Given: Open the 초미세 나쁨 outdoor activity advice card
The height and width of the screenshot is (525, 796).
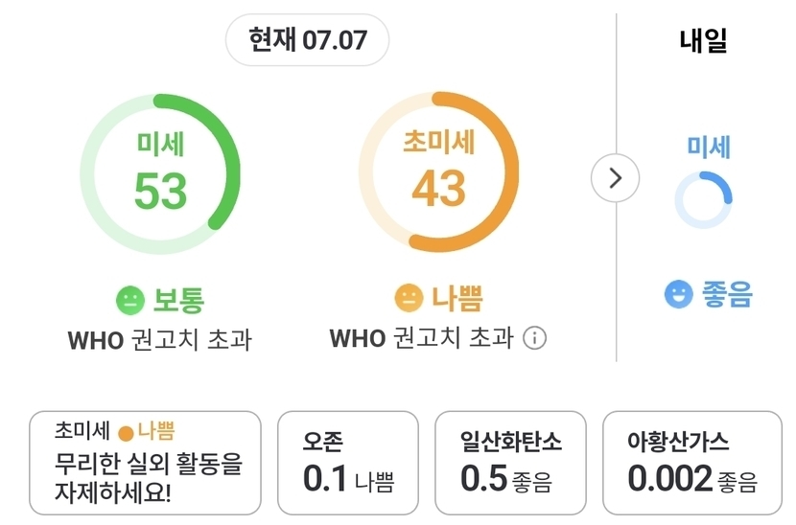Looking at the screenshot, I should coord(145,463).
